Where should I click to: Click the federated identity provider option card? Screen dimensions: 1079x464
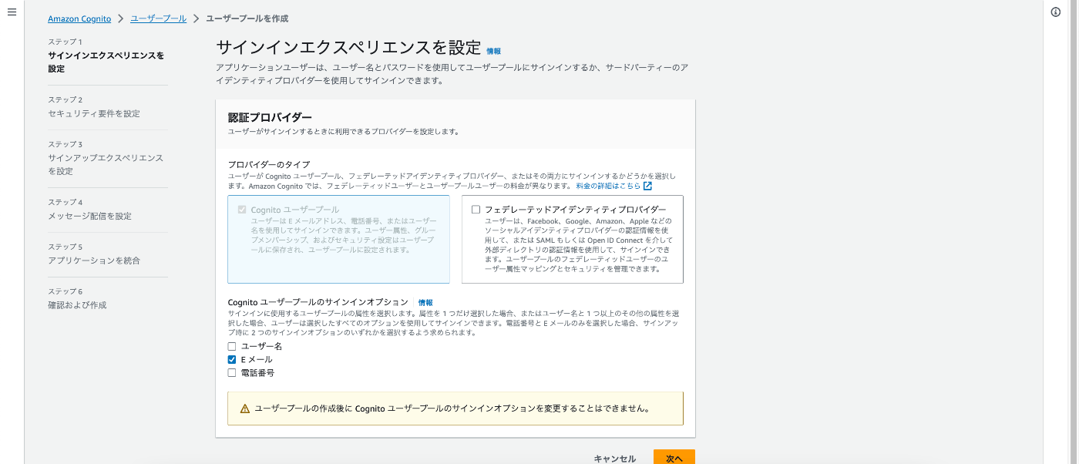click(573, 239)
